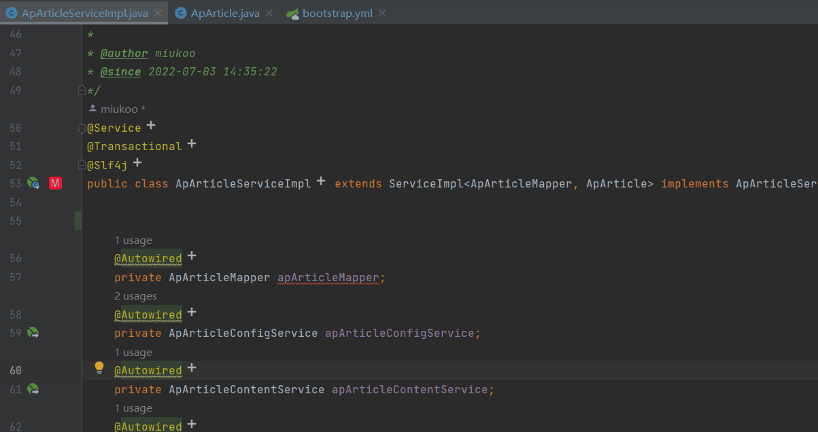The width and height of the screenshot is (818, 432).
Task: Click the apArticleConfigService field name
Action: tap(399, 333)
